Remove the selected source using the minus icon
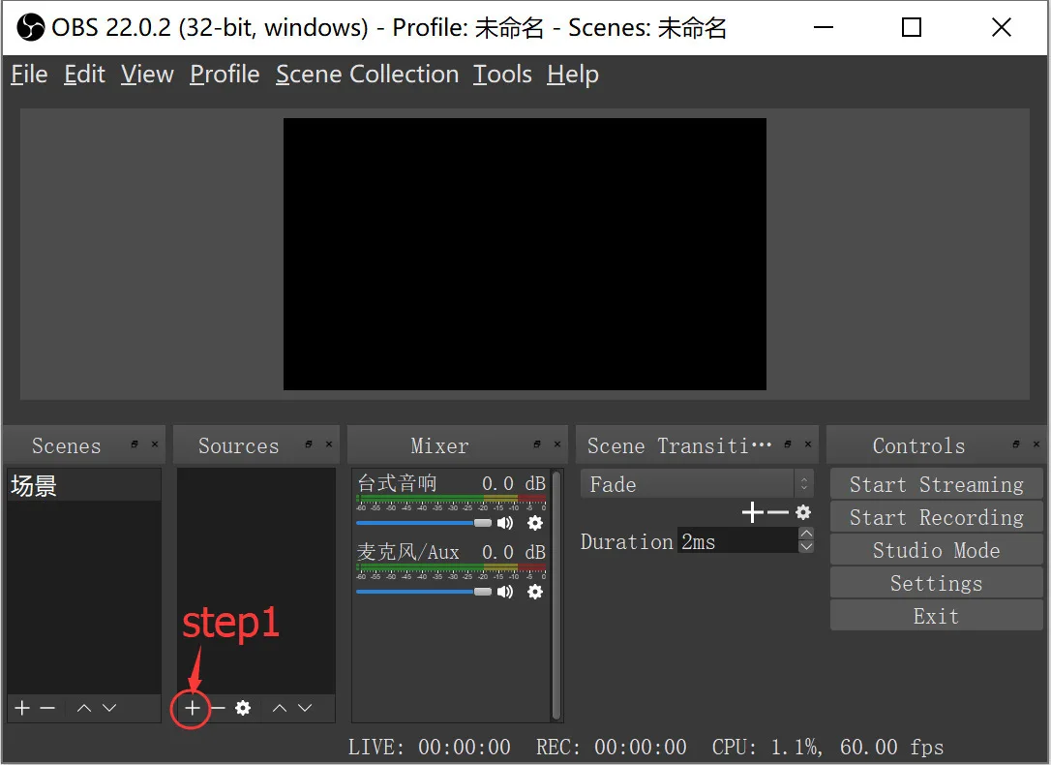The image size is (1051, 765). (x=218, y=709)
